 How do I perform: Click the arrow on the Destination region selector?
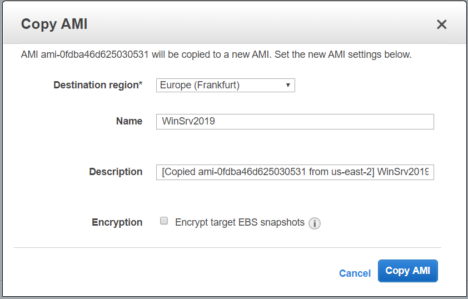point(288,85)
